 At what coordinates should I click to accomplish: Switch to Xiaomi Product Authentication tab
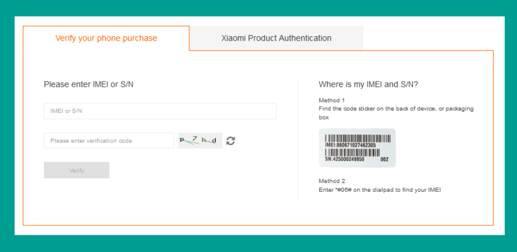(x=277, y=38)
